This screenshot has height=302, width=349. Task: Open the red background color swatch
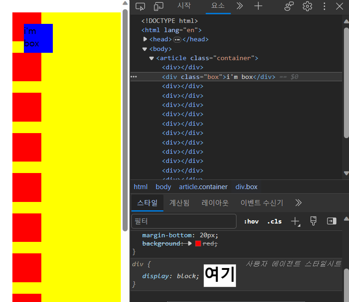[x=198, y=244]
